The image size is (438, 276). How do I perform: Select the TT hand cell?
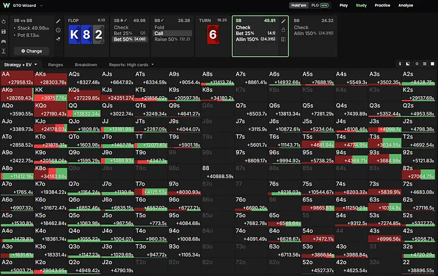[151, 140]
